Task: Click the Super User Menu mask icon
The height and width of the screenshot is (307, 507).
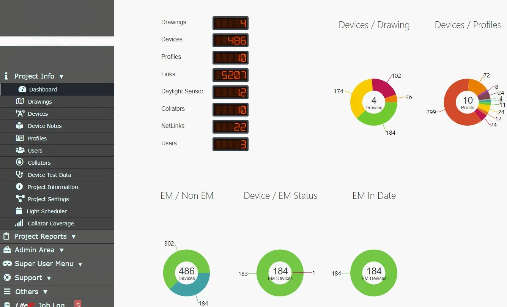Action: coord(7,263)
